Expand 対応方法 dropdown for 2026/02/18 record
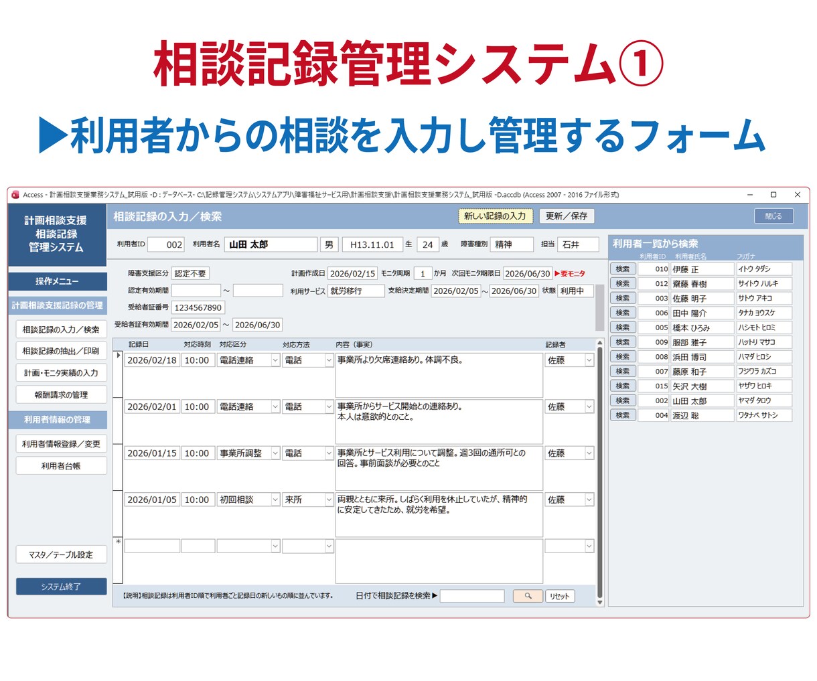 coord(329,360)
